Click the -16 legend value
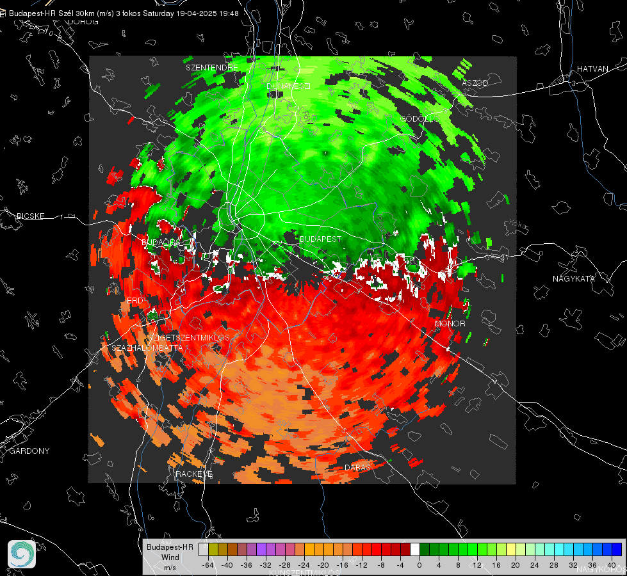 pyautogui.click(x=343, y=565)
